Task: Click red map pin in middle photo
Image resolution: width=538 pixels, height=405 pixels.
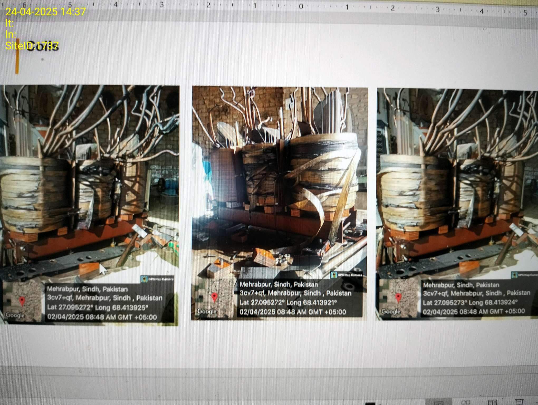Action: click(214, 297)
